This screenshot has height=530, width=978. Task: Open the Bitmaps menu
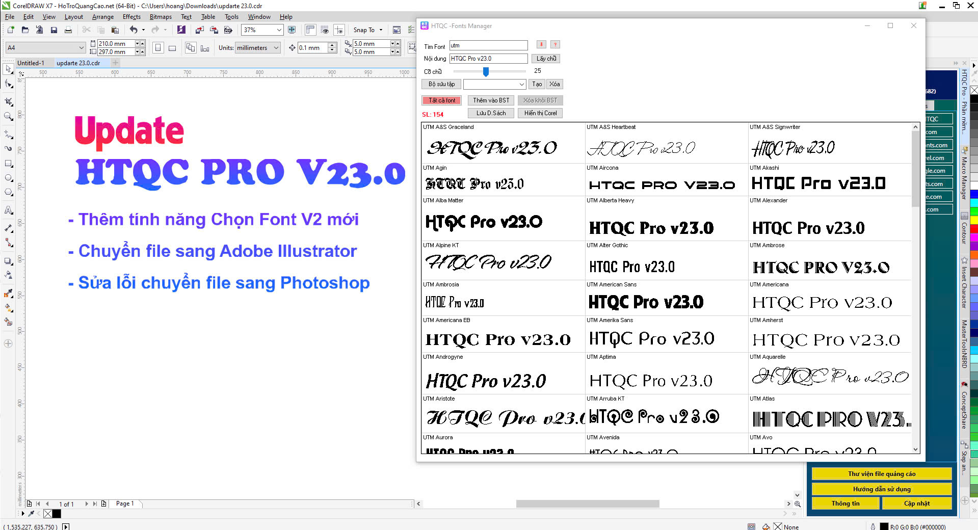point(161,17)
